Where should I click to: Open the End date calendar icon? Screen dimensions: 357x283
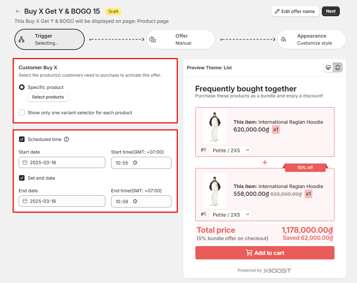pyautogui.click(x=25, y=201)
